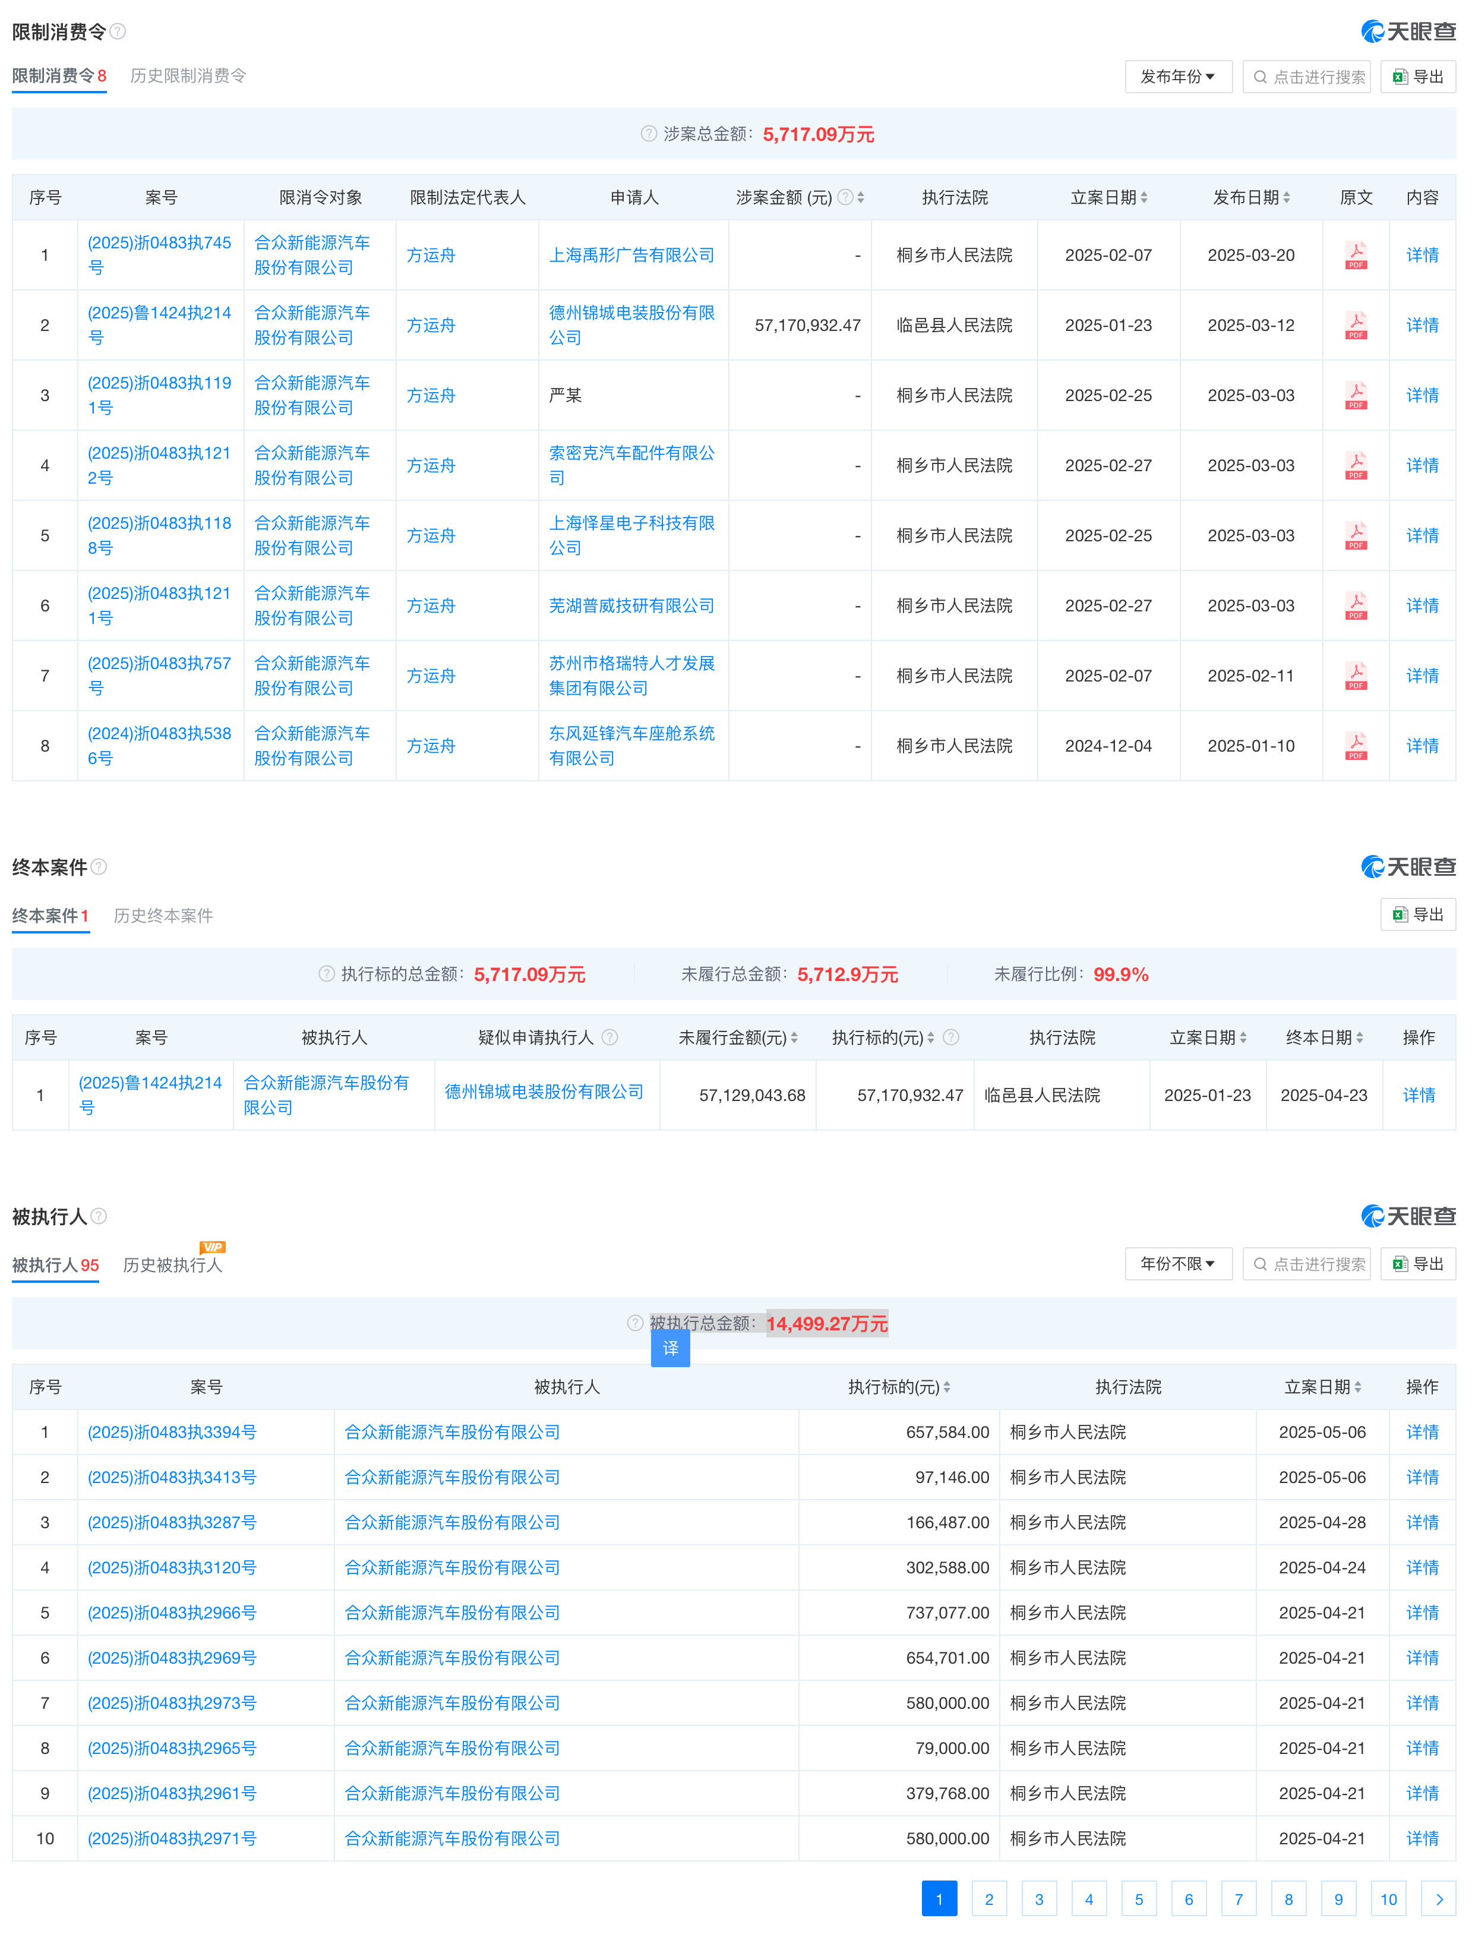Viewport: 1472px width, 1934px height.
Task: Open 详情 for case (2025)浙0483执2961号
Action: coord(1422,1793)
